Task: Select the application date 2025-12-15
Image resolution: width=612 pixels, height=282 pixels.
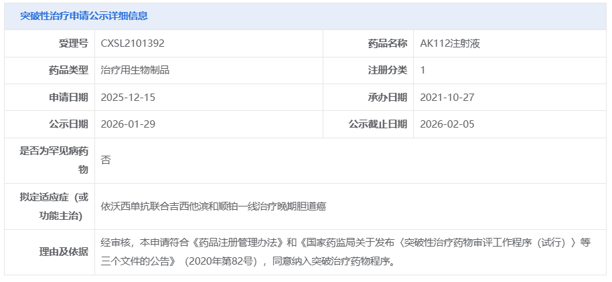Action: pyautogui.click(x=128, y=98)
